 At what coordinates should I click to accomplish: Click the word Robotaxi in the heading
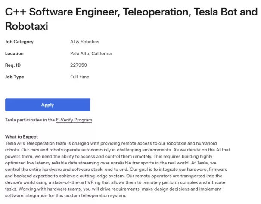[x=27, y=26]
